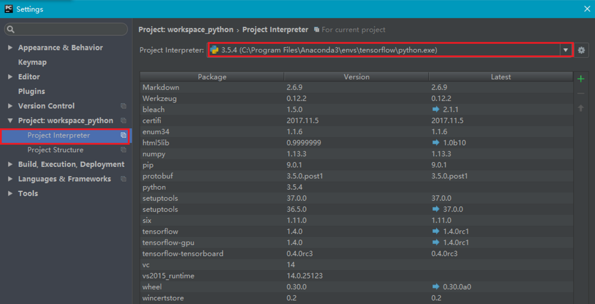
Task: Expand the Appearance & Behavior tree node
Action: [10, 48]
